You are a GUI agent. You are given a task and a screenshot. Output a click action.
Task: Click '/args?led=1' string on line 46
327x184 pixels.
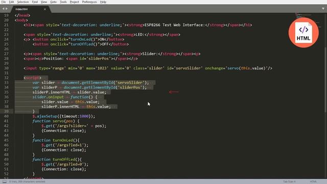(69, 145)
